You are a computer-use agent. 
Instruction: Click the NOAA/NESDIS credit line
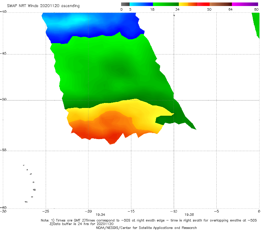coord(146,228)
